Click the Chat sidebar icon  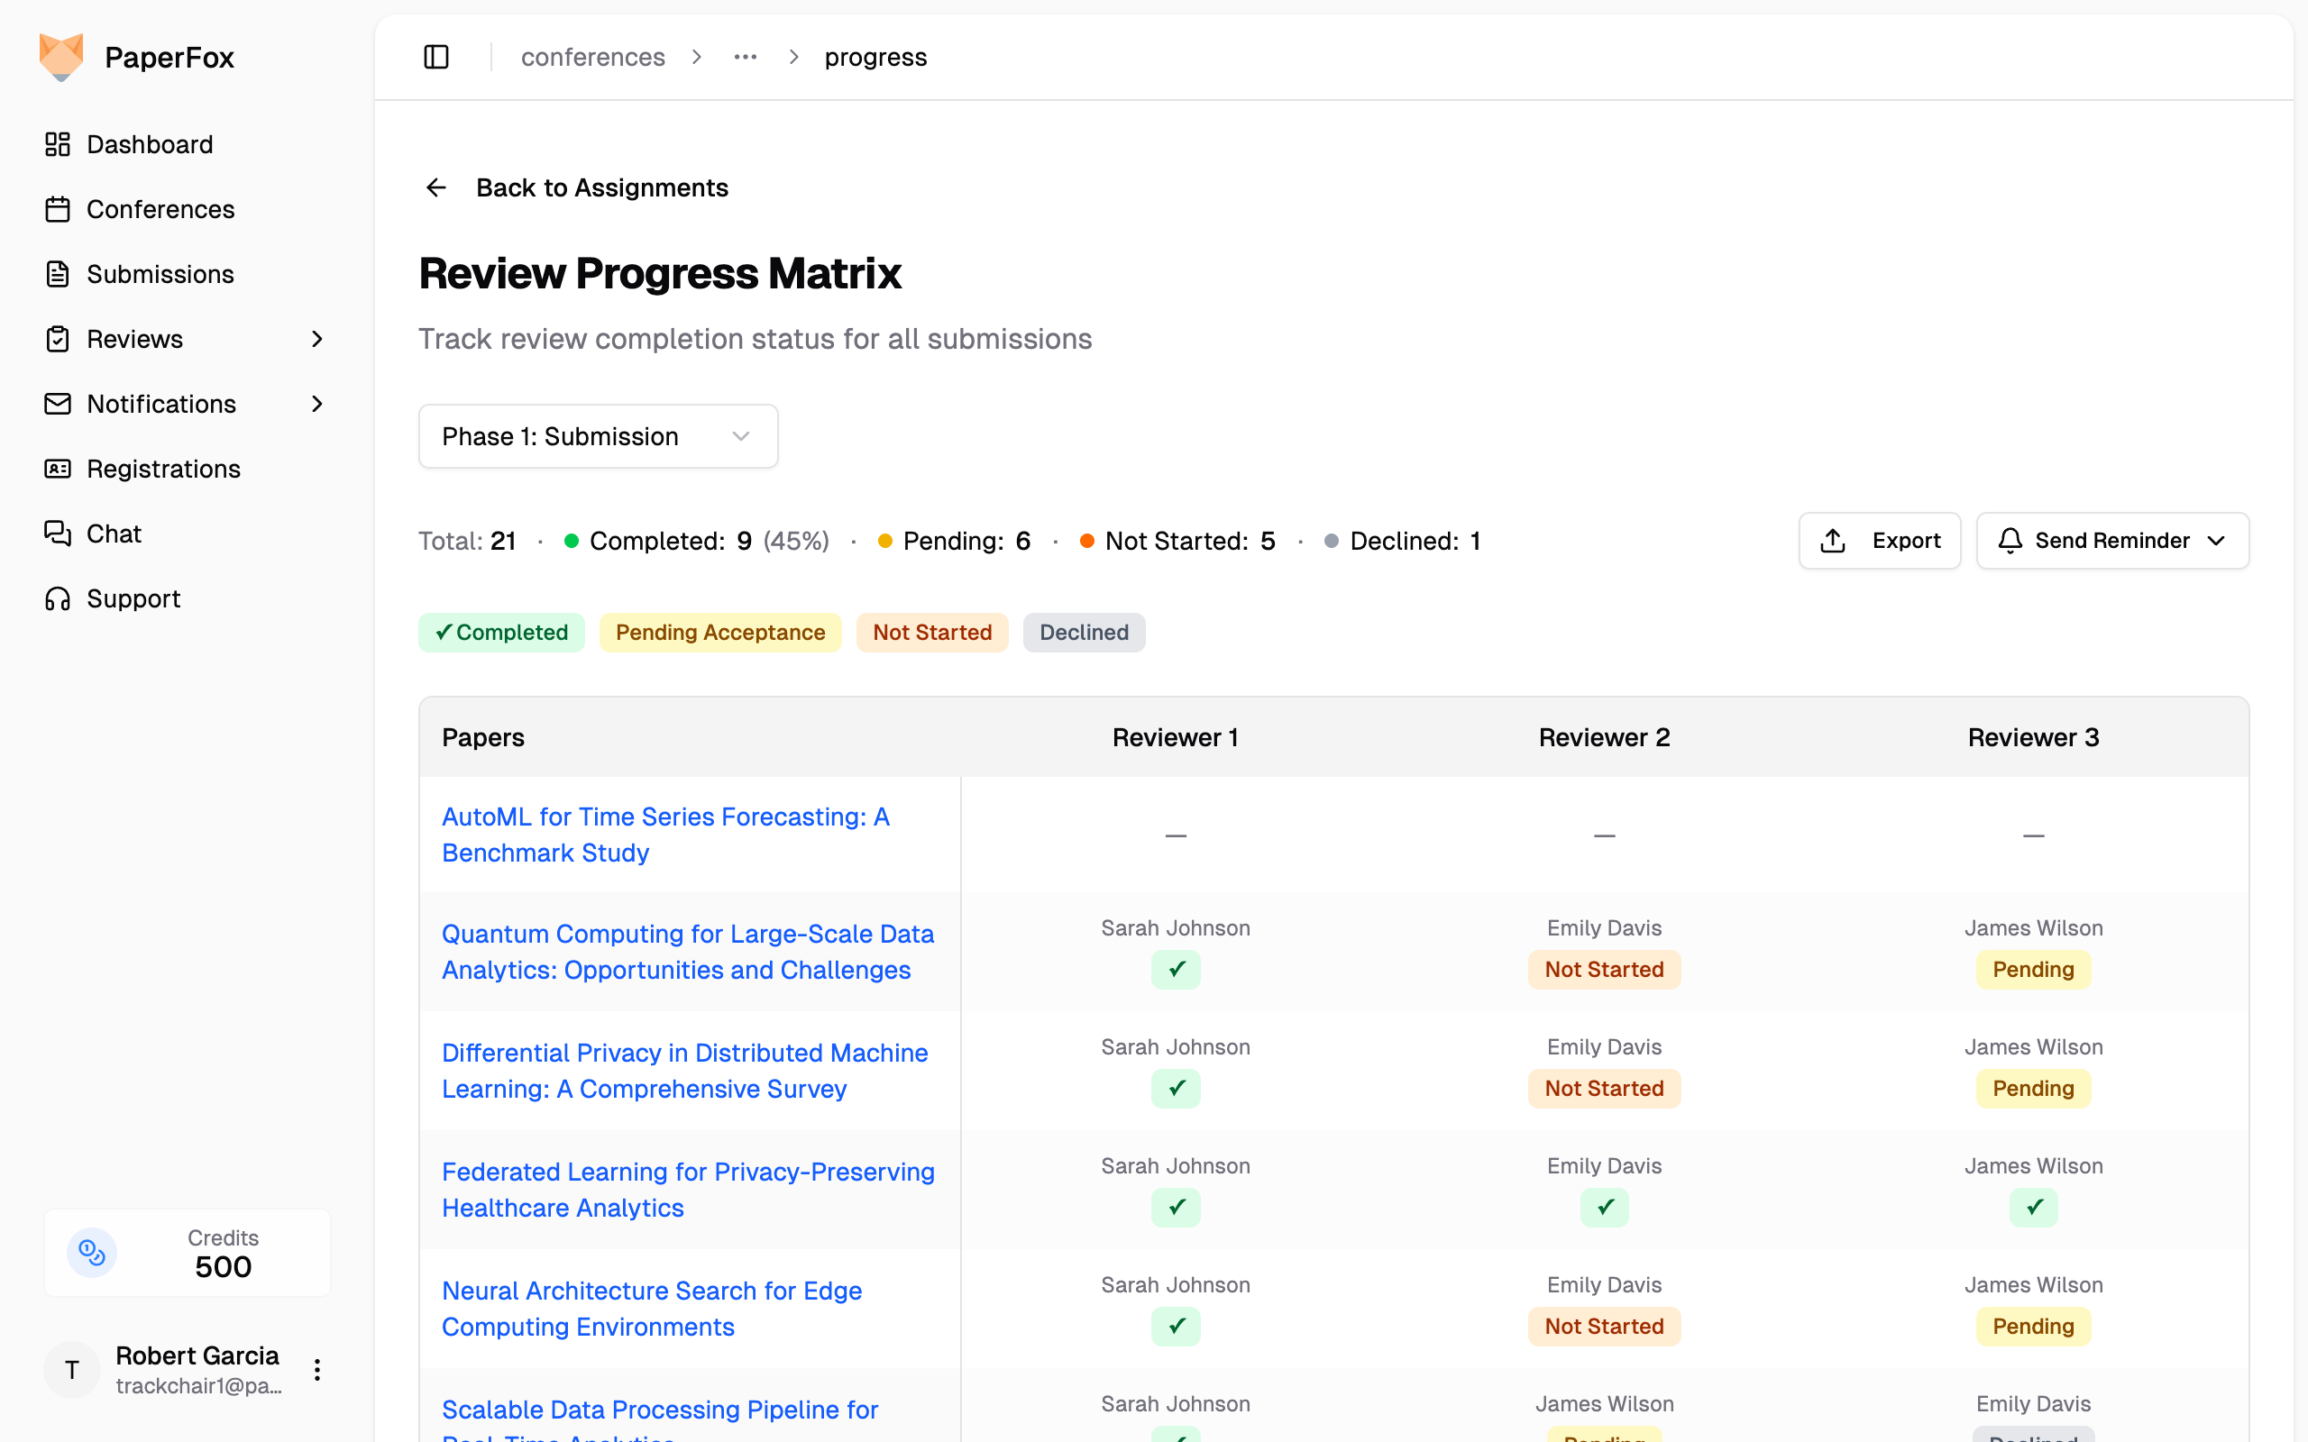point(57,534)
